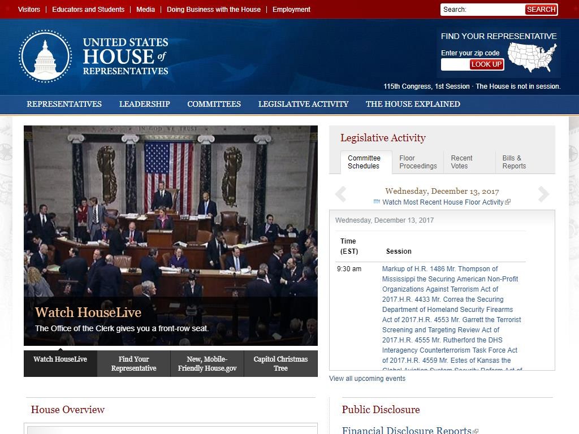Open Financial Disclosure Reports link
Image resolution: width=579 pixels, height=434 pixels.
[x=407, y=430]
